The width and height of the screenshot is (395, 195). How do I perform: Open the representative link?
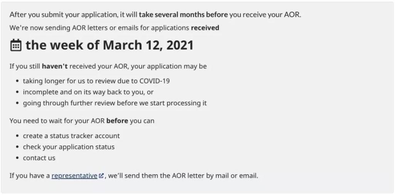pyautogui.click(x=74, y=176)
